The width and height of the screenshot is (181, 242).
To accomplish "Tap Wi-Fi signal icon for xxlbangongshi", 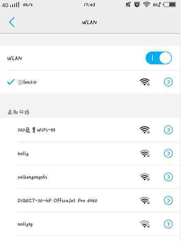I will tap(145, 177).
